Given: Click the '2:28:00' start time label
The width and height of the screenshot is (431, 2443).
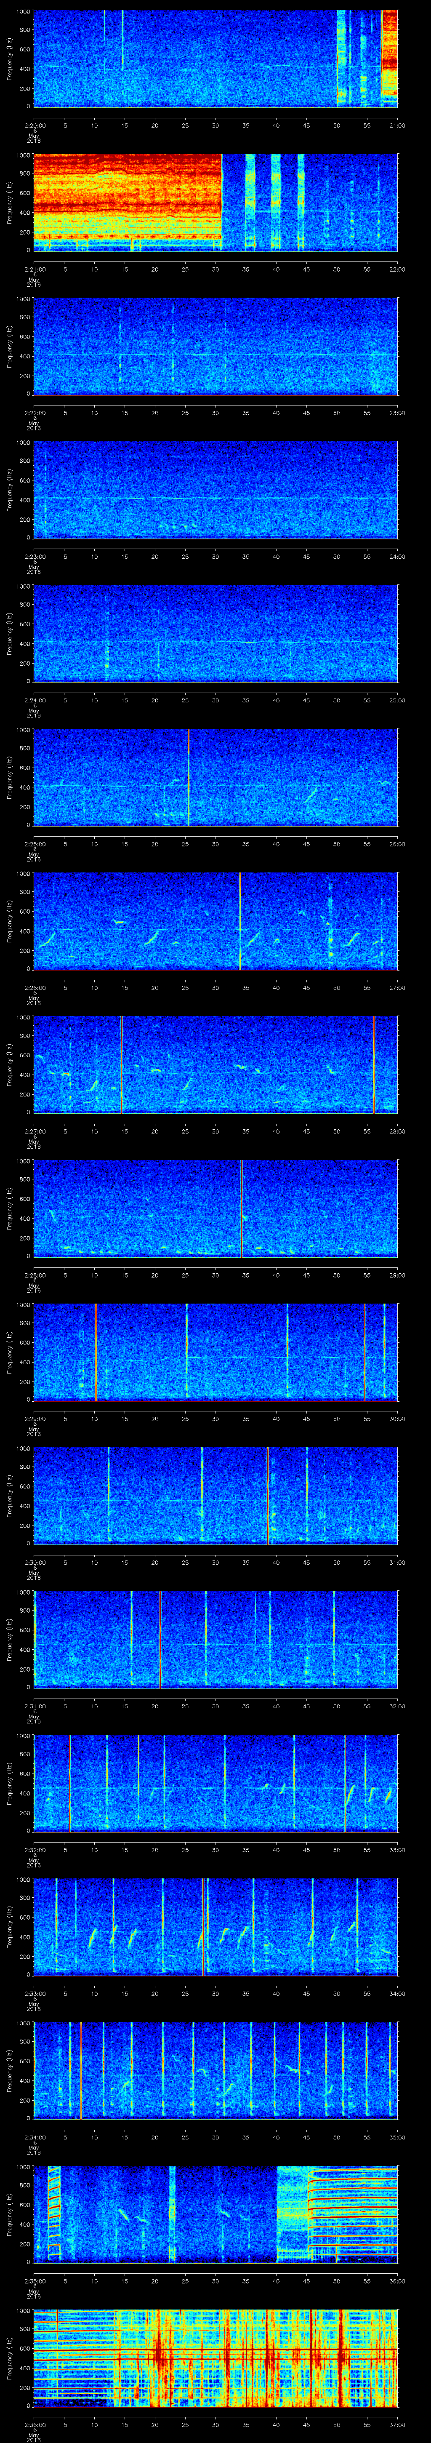Looking at the screenshot, I should 34,1275.
